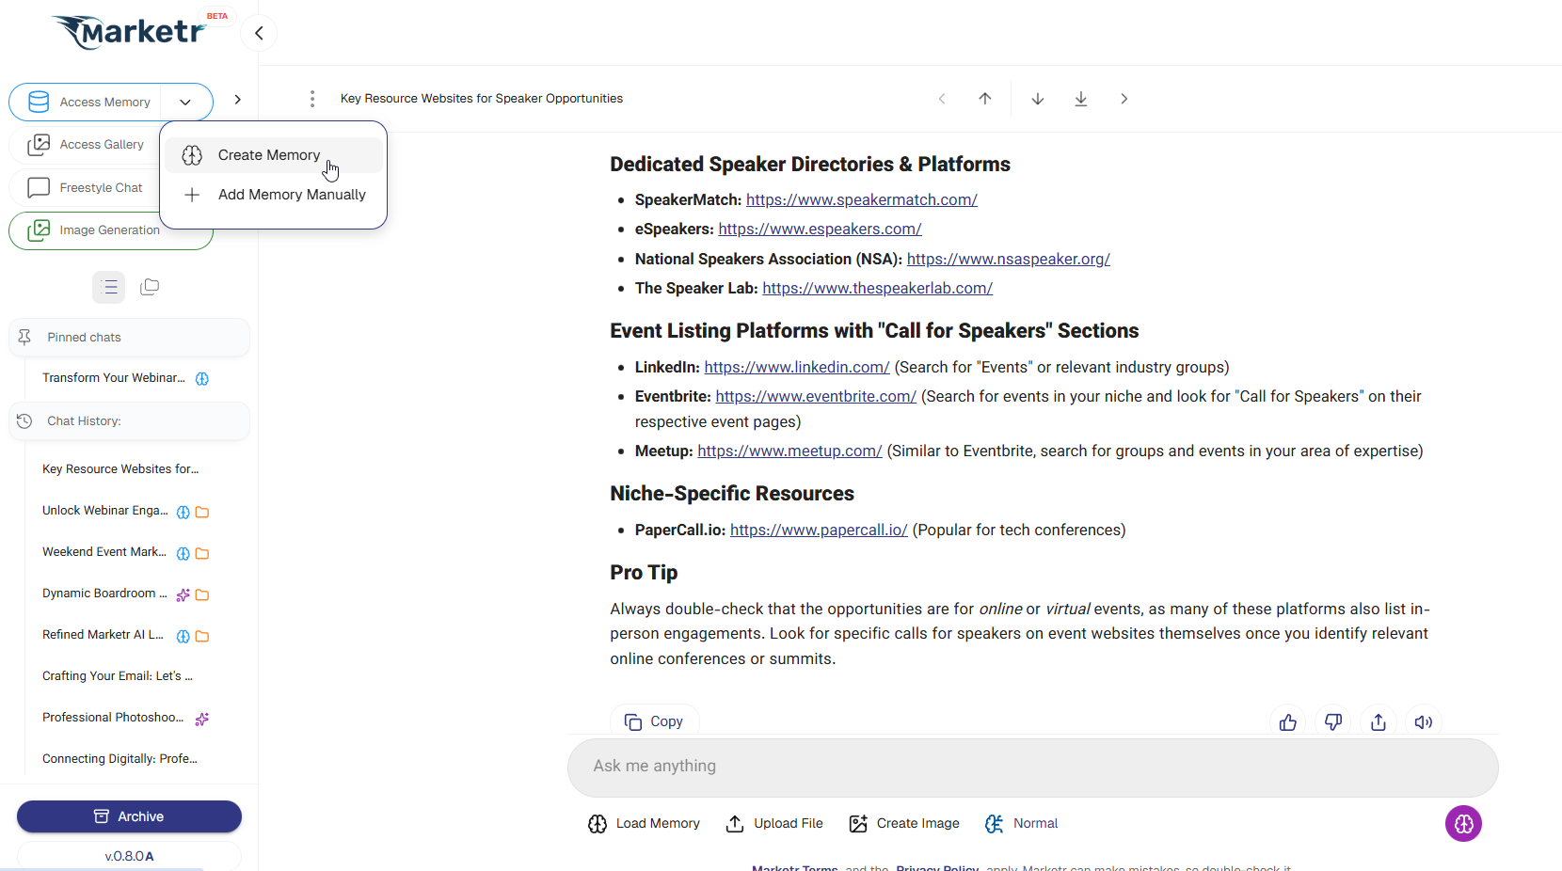Open the nsaspeaker.org link
This screenshot has height=871, width=1562.
coord(1009,260)
